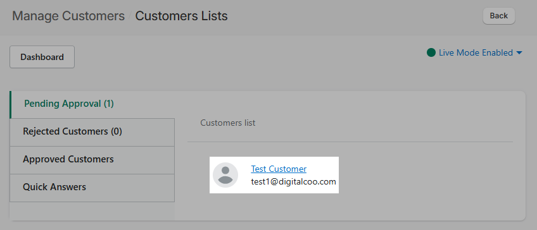Click the divider line under Customers list
Image resolution: width=537 pixels, height=230 pixels.
point(350,142)
